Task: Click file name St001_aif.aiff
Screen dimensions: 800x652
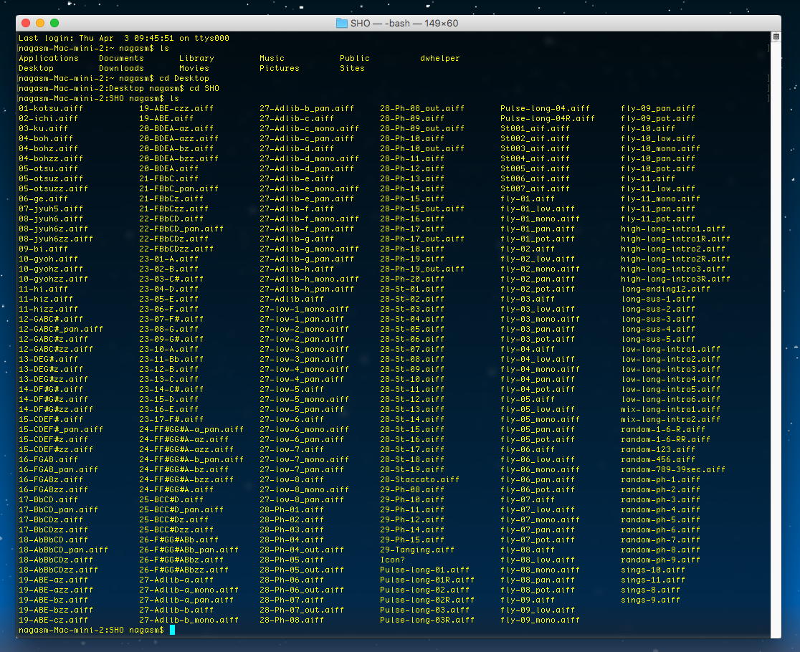Action: tap(535, 128)
